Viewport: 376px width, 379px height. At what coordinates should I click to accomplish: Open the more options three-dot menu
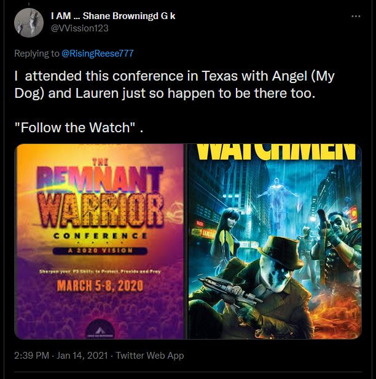pyautogui.click(x=356, y=17)
